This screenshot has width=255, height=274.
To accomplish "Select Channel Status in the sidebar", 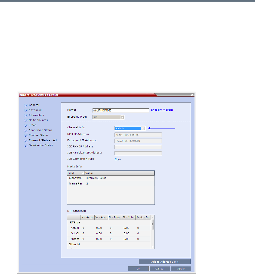I will [38, 135].
